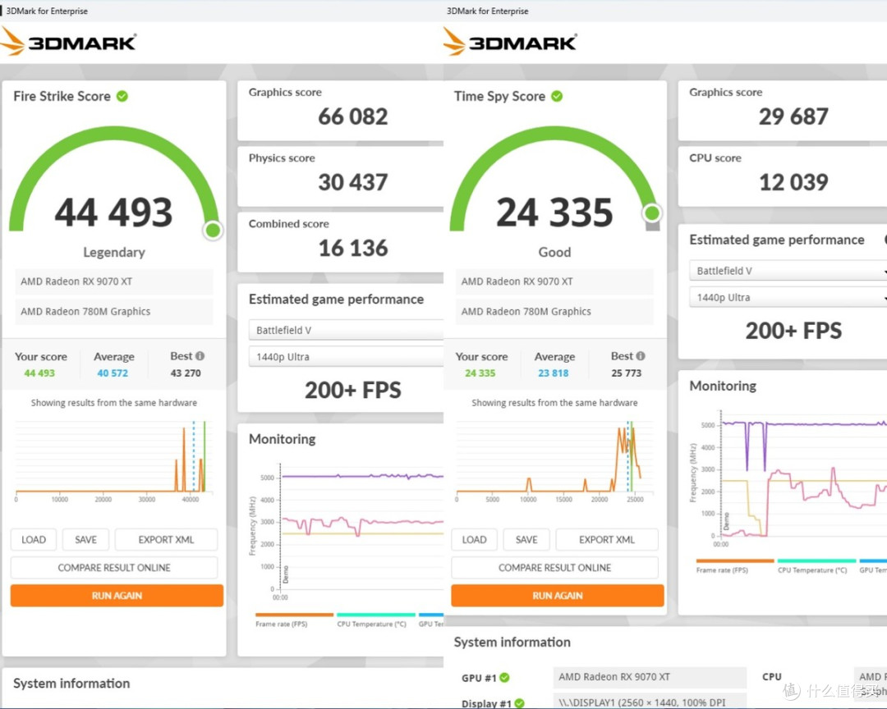
Task: Click info icon next to Best 43 270
Action: [200, 355]
